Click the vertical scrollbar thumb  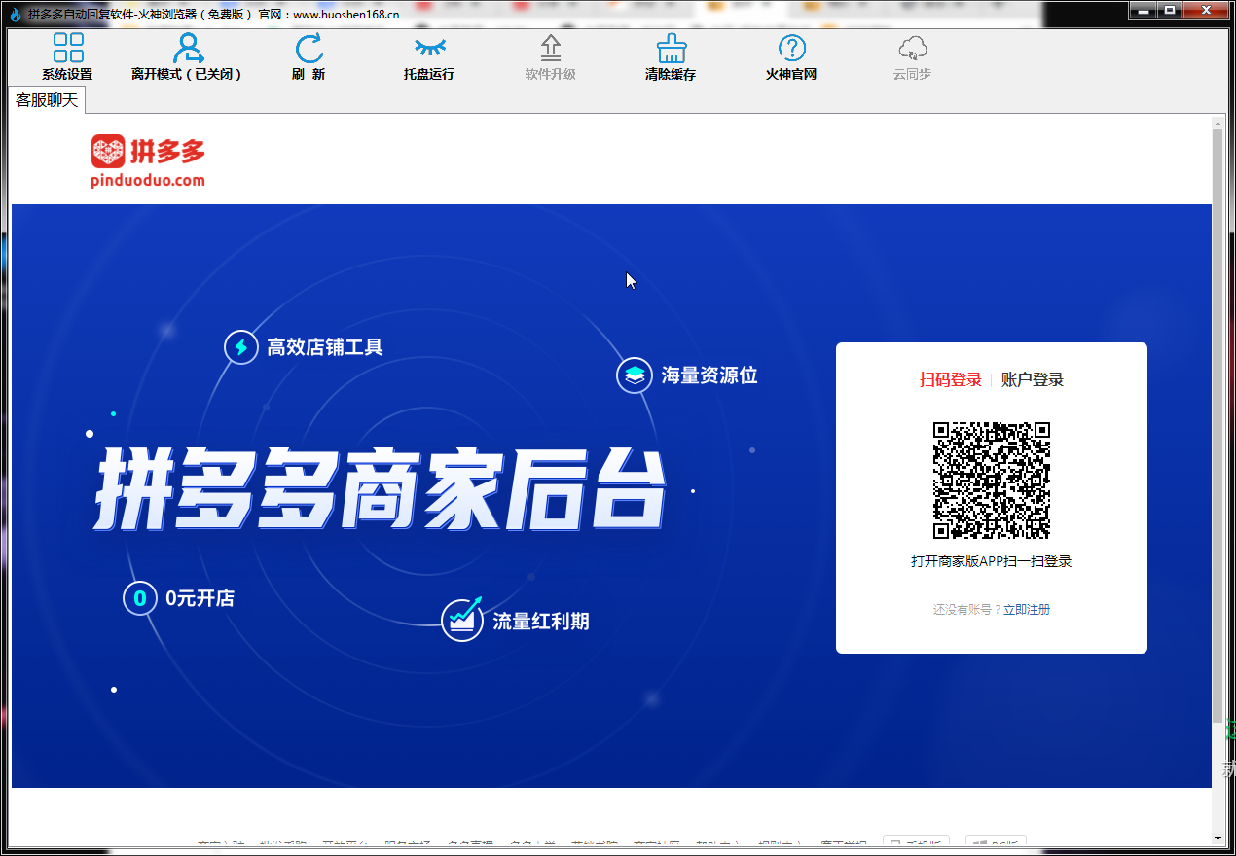click(x=1218, y=418)
